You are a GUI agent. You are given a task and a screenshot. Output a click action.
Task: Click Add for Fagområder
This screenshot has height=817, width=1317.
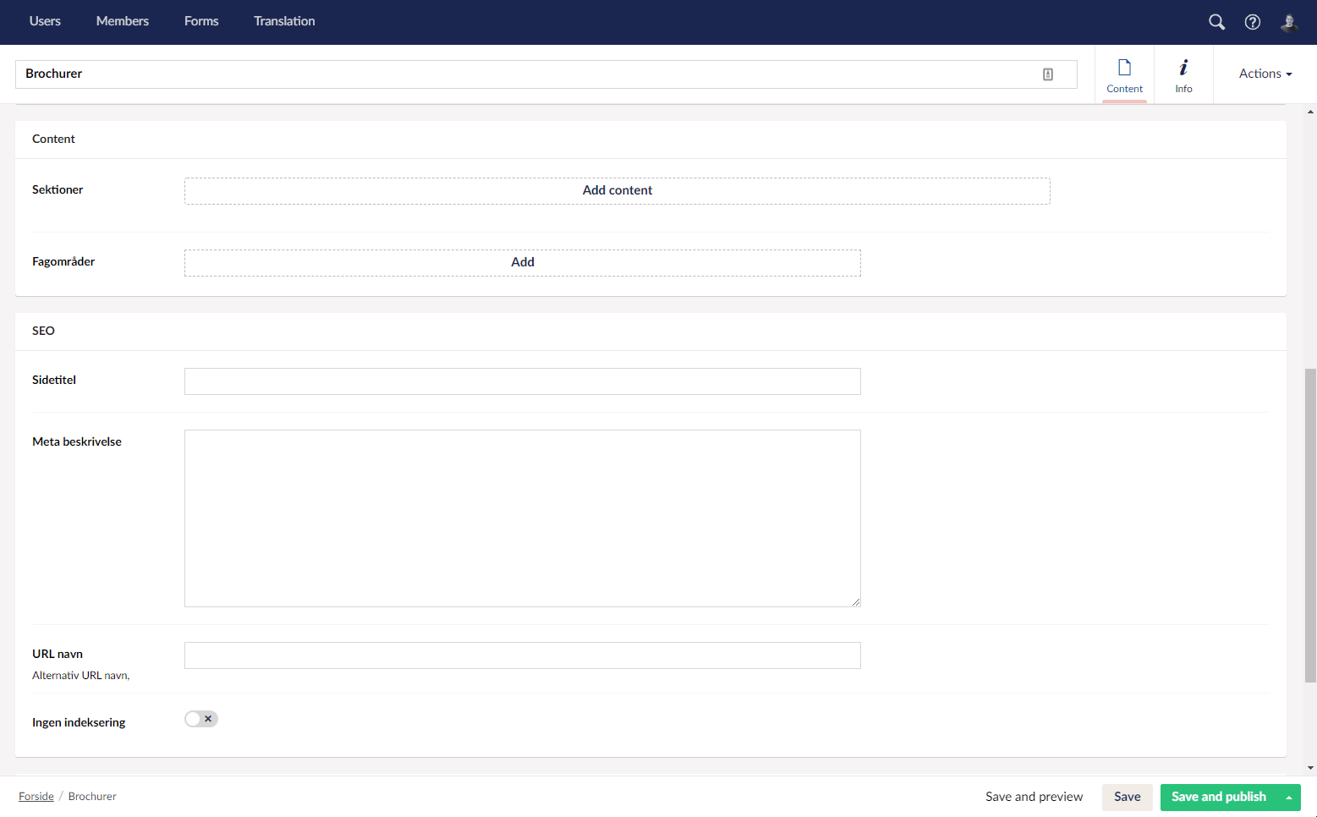point(523,263)
